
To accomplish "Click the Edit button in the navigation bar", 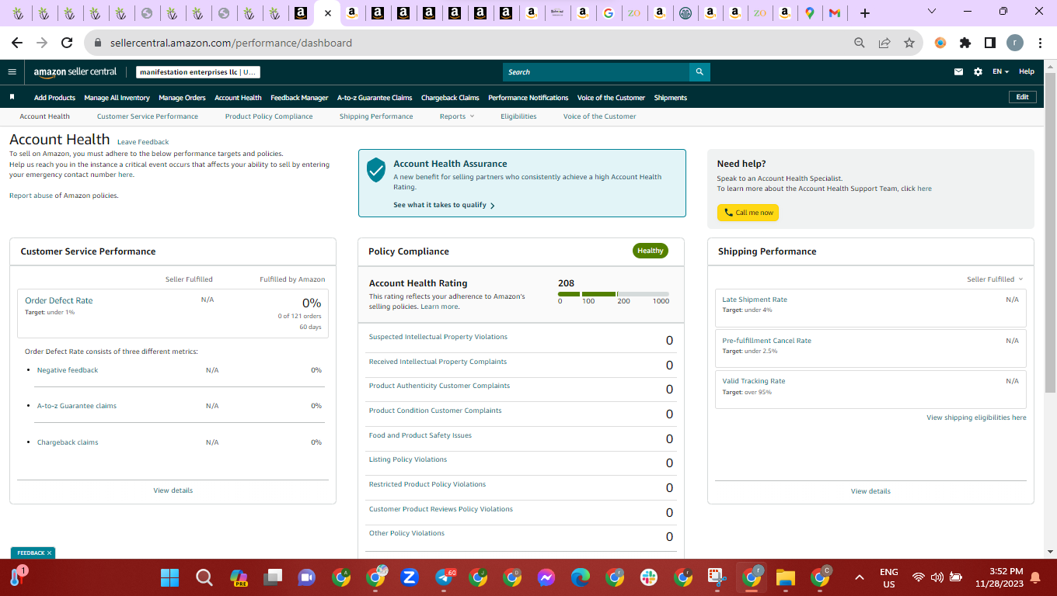I will (x=1022, y=97).
